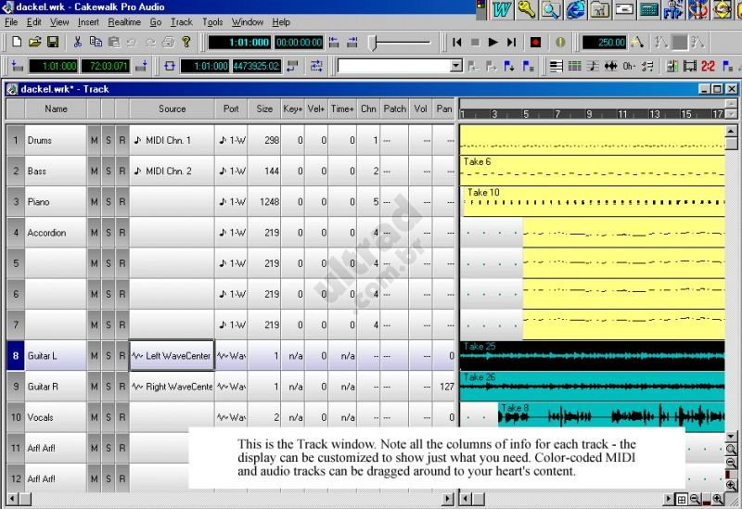Click the Guitar L source cell Left WaveCenter
Image resolution: width=742 pixels, height=509 pixels.
(172, 355)
